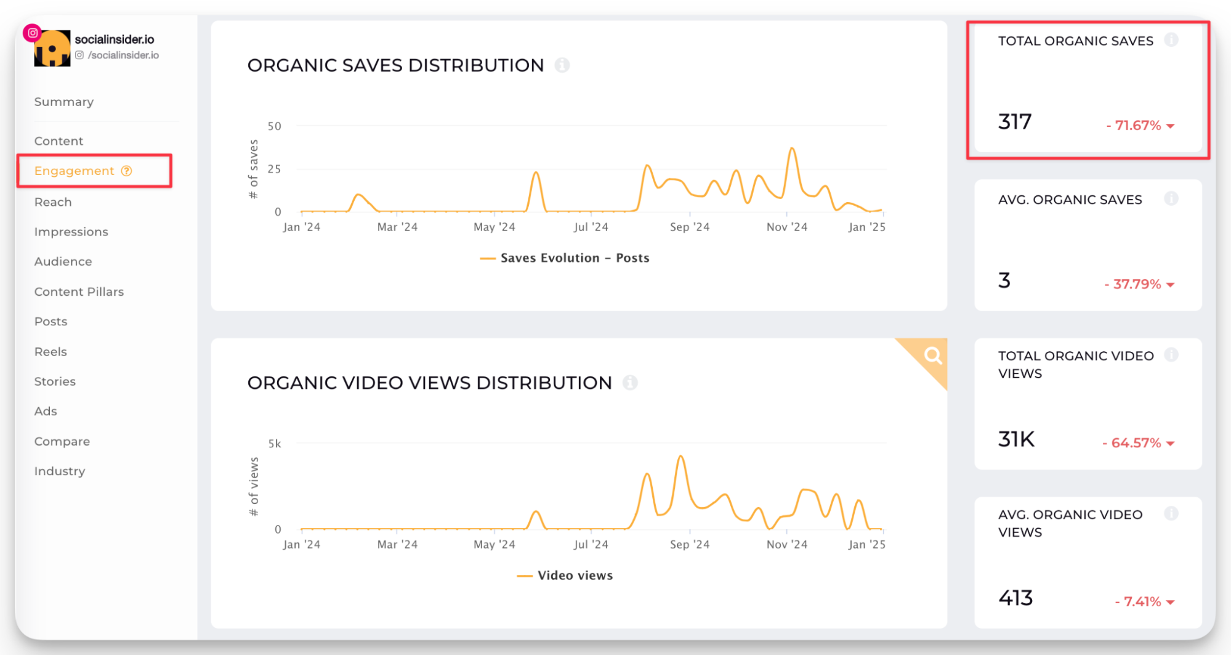Screen dimensions: 1231x655
Task: Open the Ads section
Action: [46, 411]
